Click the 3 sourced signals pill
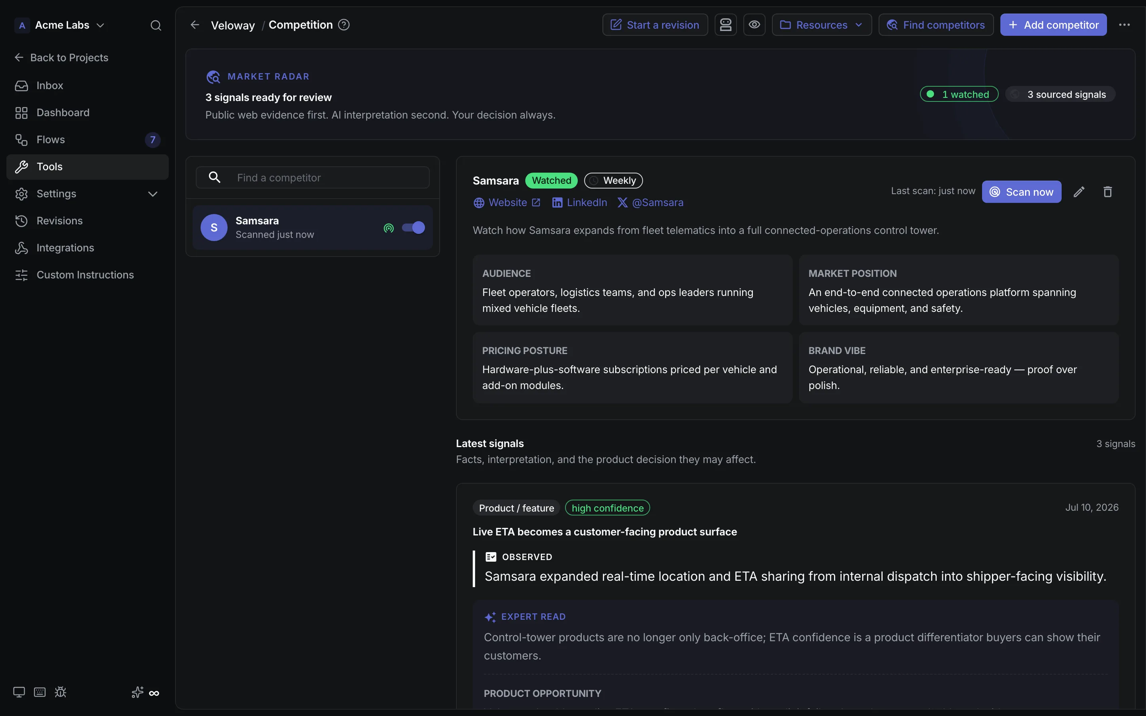This screenshot has width=1146, height=716. (1060, 94)
